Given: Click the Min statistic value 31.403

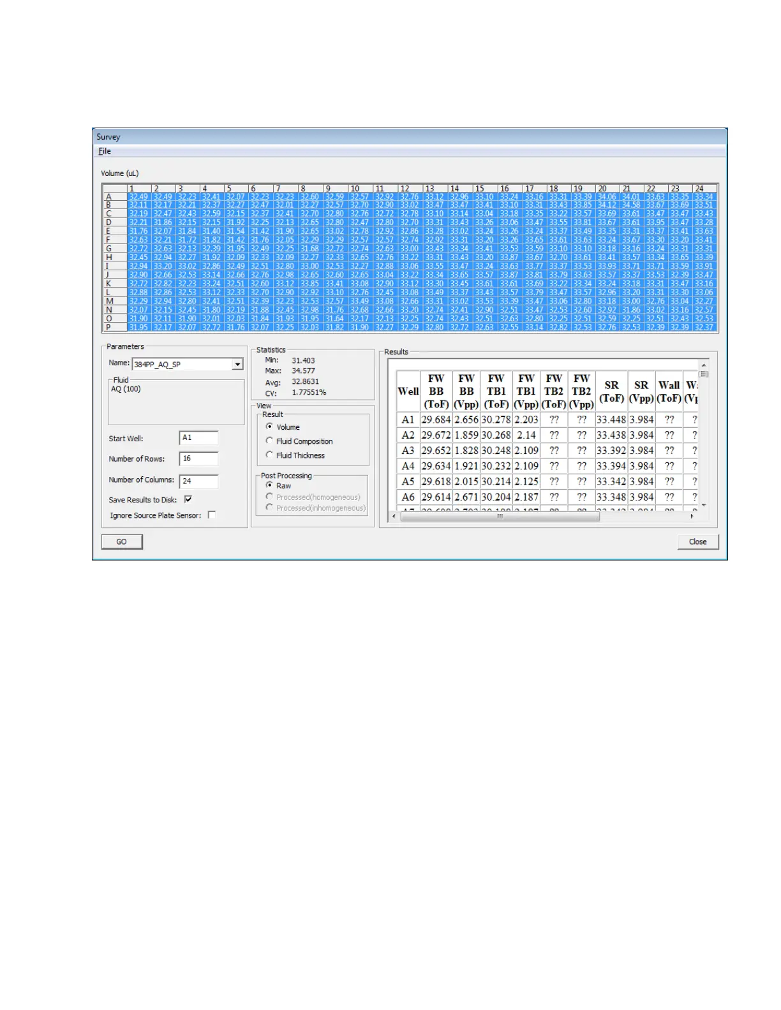Looking at the screenshot, I should pyautogui.click(x=304, y=360).
